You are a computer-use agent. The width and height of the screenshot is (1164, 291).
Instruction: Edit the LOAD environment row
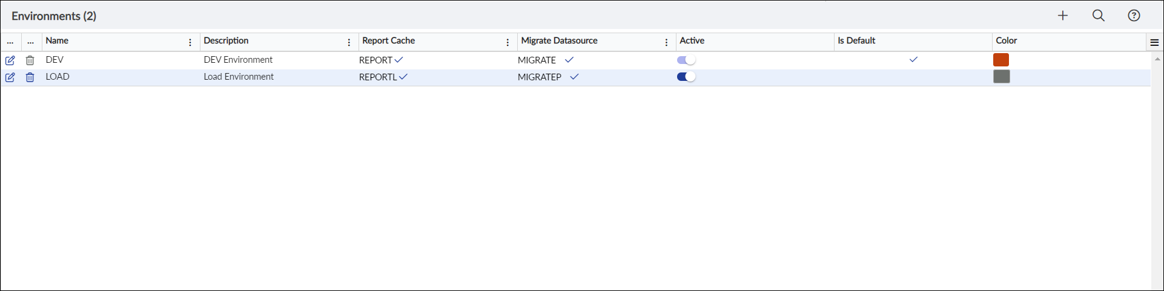tap(10, 77)
